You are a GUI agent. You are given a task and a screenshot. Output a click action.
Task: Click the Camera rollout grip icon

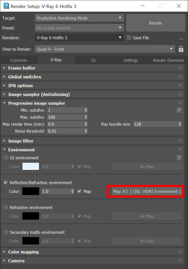coord(180,260)
